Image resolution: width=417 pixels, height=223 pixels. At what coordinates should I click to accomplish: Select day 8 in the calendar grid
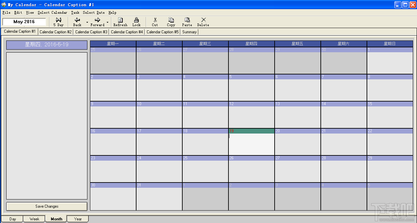[390, 88]
